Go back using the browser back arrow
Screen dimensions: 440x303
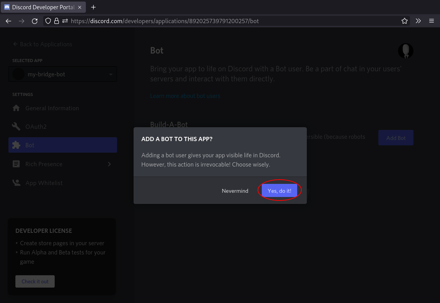(x=8, y=21)
